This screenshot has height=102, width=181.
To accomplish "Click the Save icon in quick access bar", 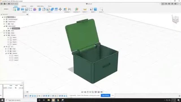I will pos(9,4).
